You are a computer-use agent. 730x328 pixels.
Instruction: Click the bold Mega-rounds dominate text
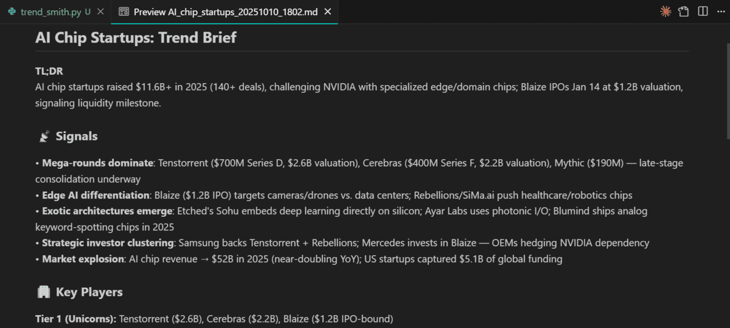[x=97, y=163]
